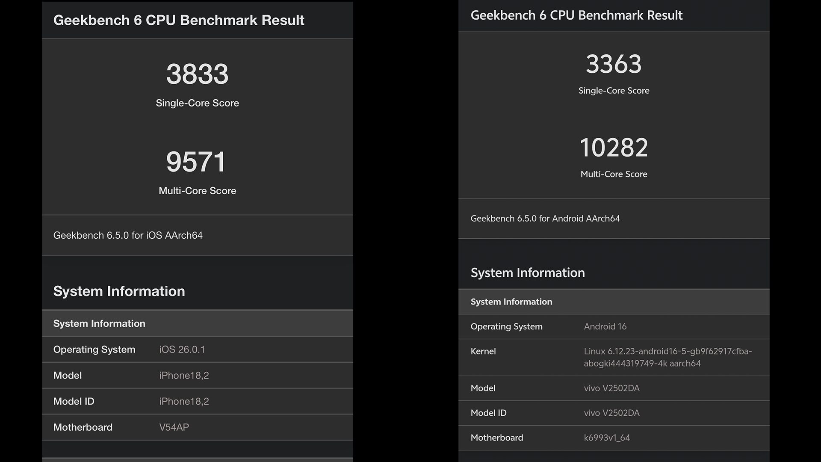
Task: Select the iOS 26.0.1 operating system value
Action: 182,349
